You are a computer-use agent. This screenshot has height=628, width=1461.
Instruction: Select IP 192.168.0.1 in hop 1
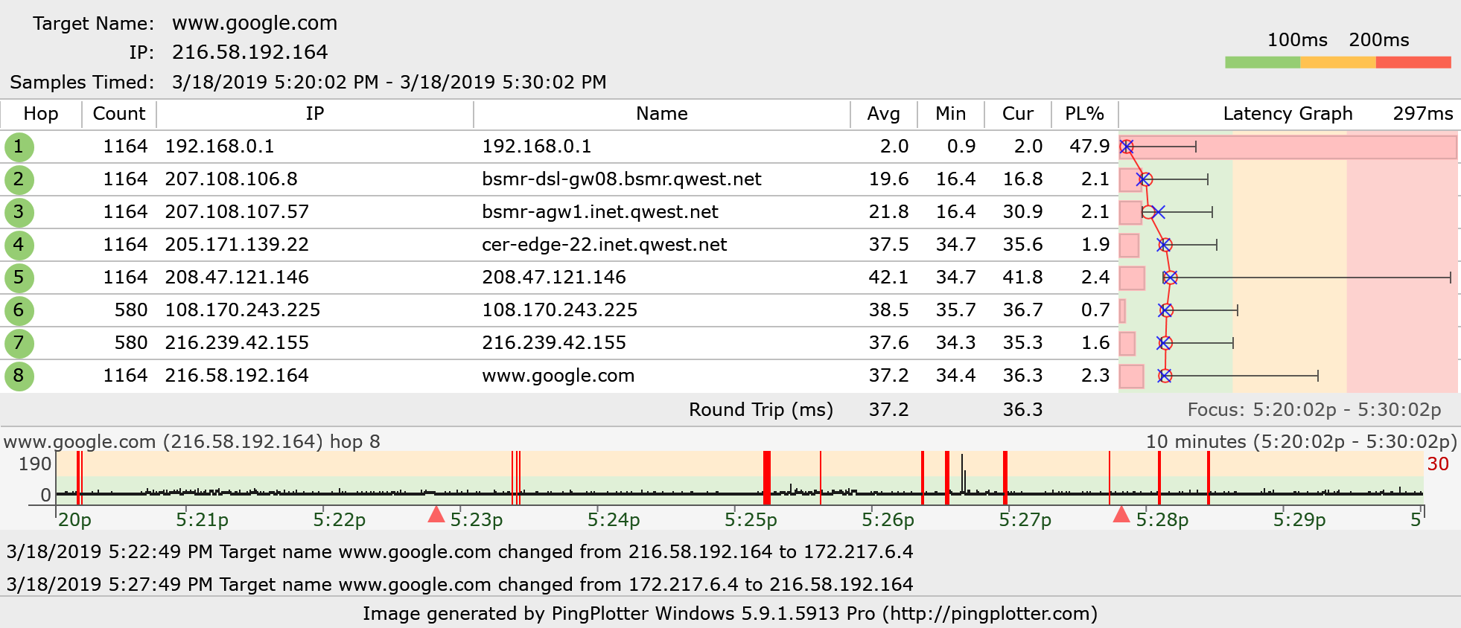(x=220, y=147)
